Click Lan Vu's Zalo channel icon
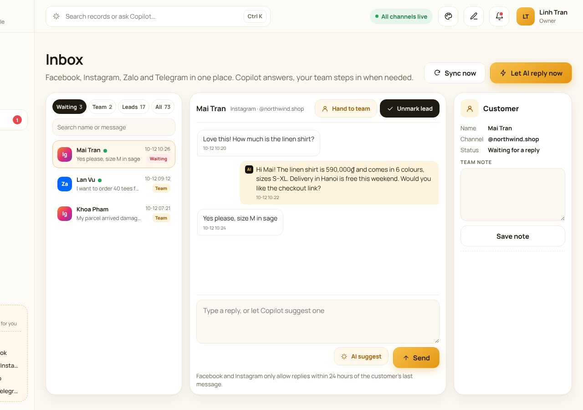 pyautogui.click(x=65, y=184)
